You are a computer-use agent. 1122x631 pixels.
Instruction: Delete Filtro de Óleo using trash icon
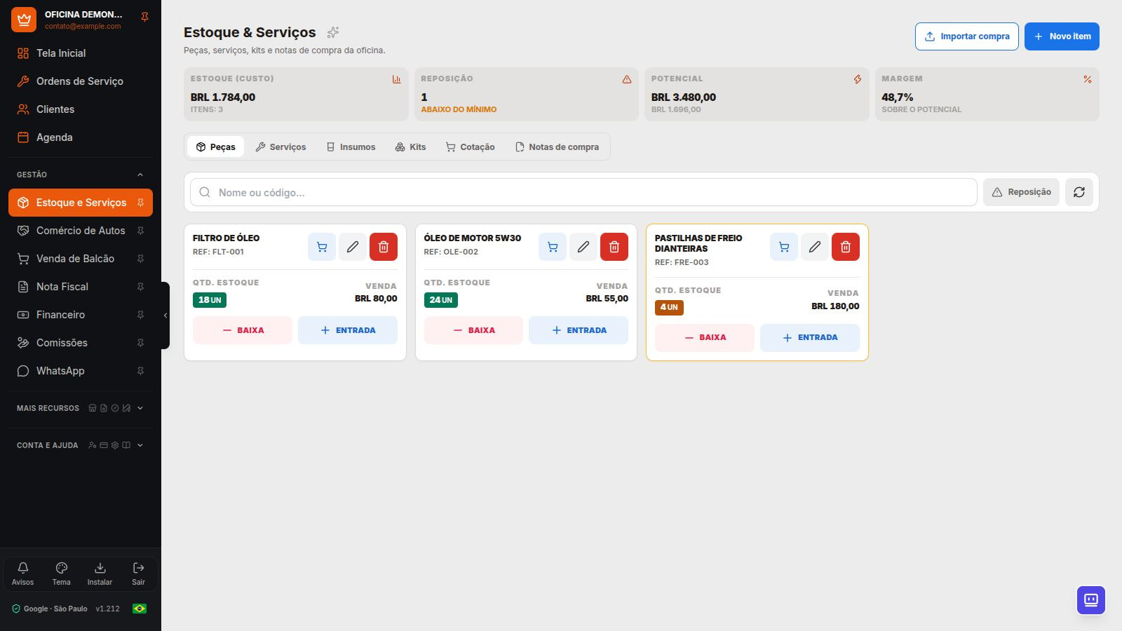[x=384, y=247]
